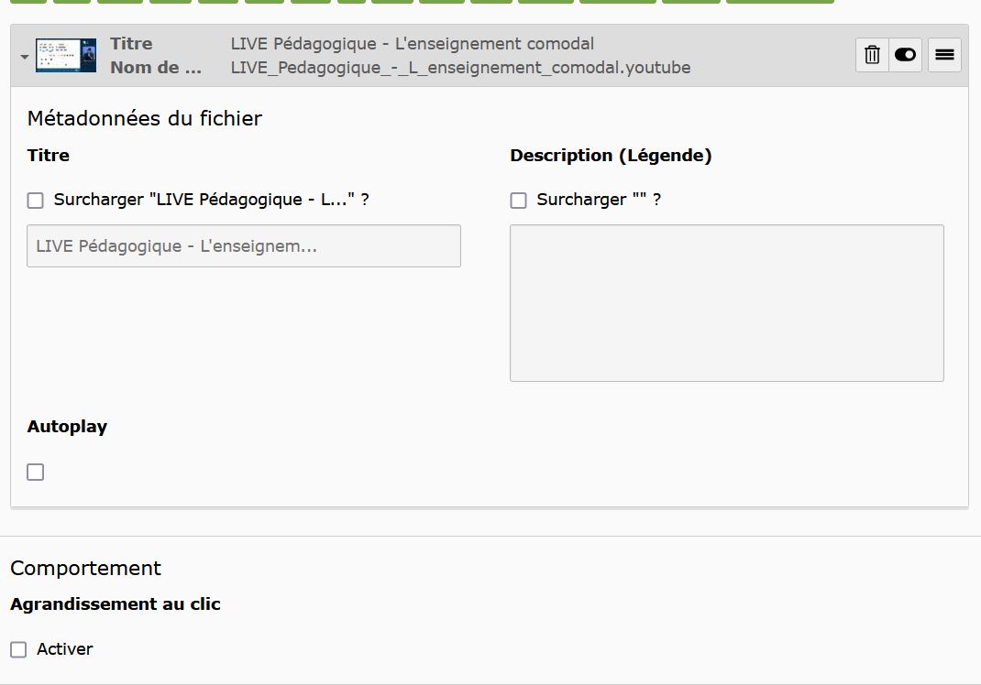Image resolution: width=981 pixels, height=685 pixels.
Task: Click the bold "Autoplay" label
Action: pos(67,427)
